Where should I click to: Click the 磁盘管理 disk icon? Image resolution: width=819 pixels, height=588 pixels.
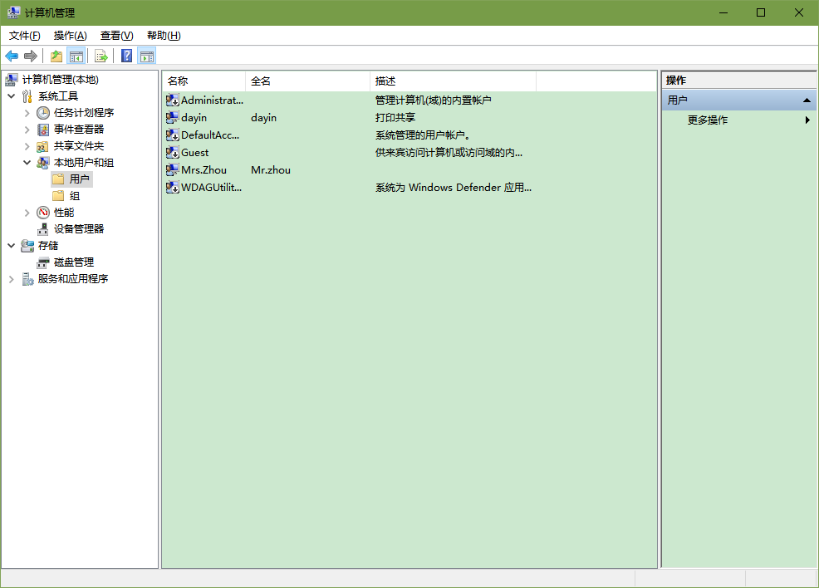43,262
